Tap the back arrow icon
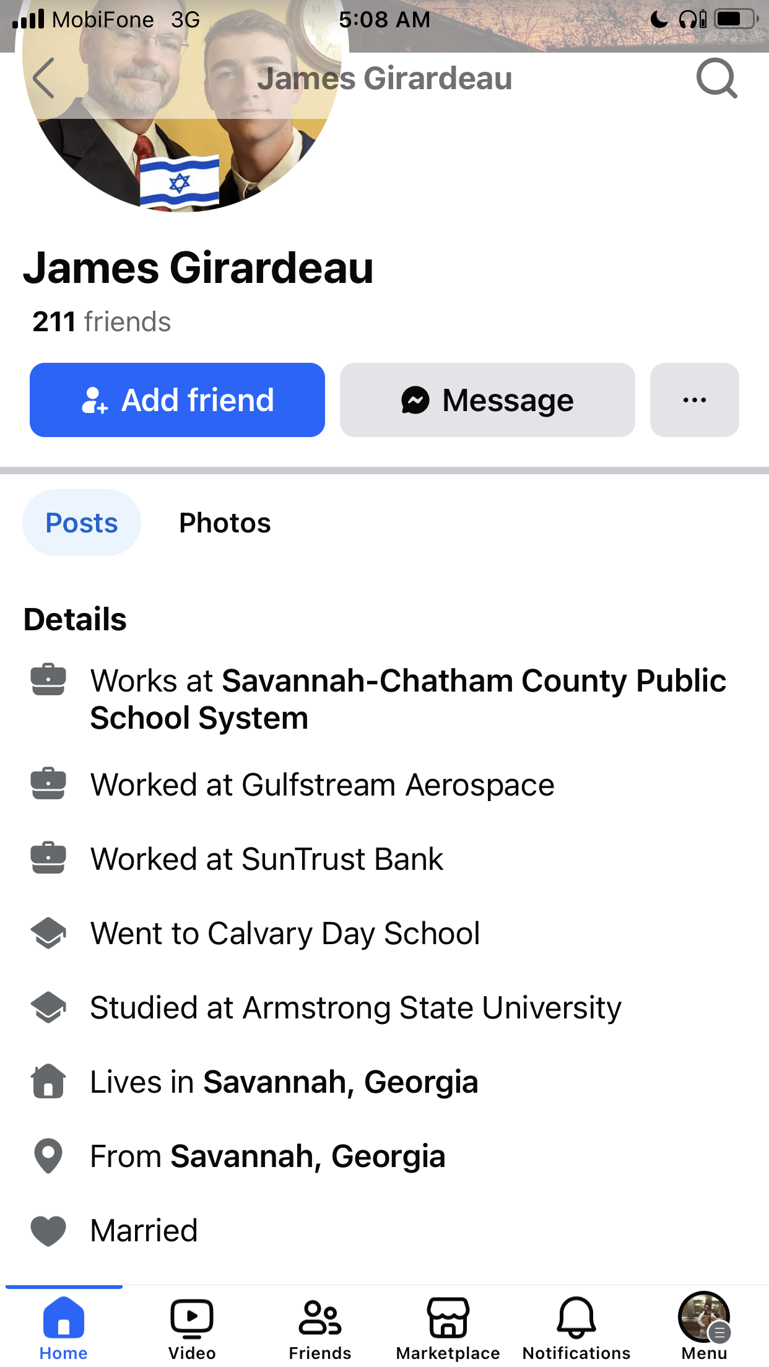This screenshot has width=769, height=1367. (x=44, y=79)
